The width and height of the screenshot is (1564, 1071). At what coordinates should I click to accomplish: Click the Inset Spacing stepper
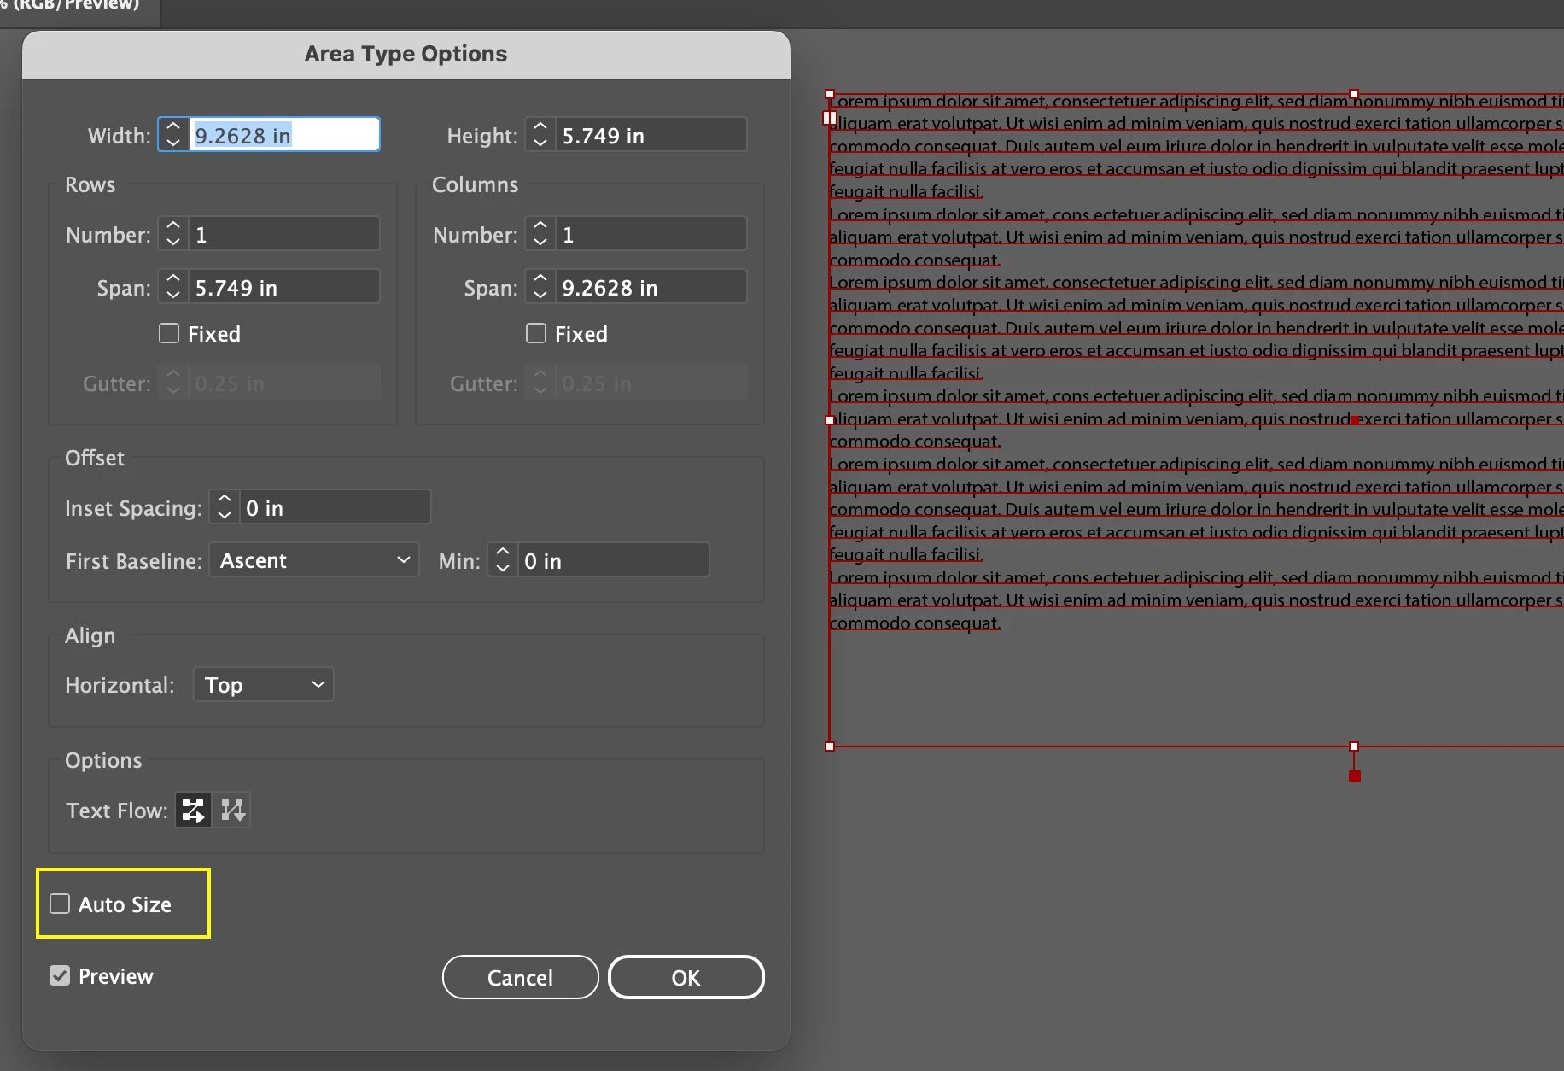click(225, 507)
